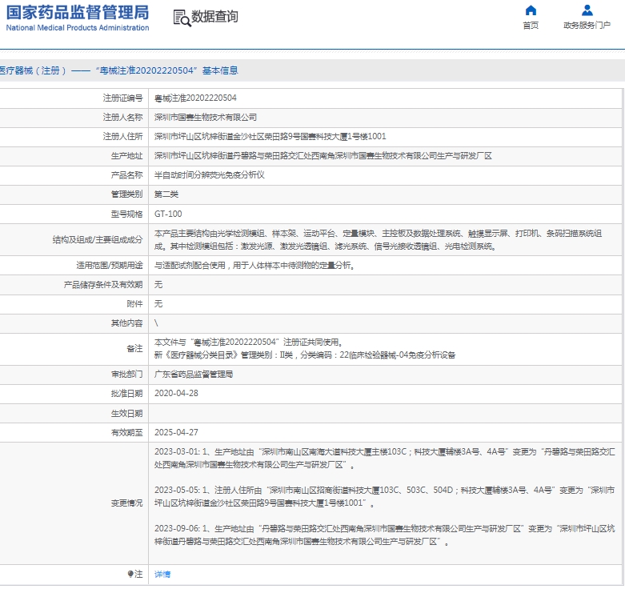Viewport: 625px width, 589px height.
Task: Click the 生效日期 field label
Action: (x=126, y=413)
